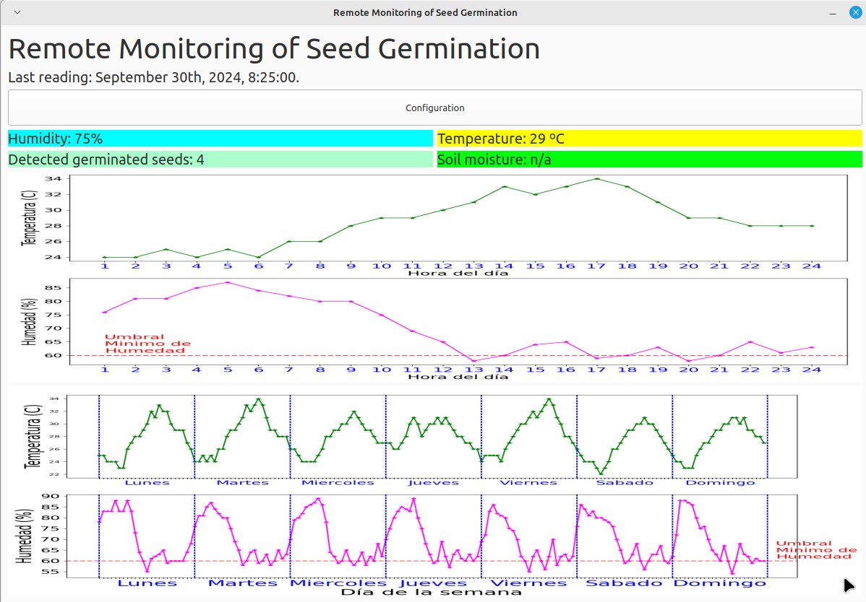
Task: Click 'Día de la semana' axis title
Action: 431,593
